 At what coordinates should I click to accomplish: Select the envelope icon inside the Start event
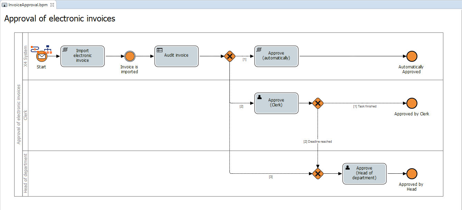[x=41, y=56]
